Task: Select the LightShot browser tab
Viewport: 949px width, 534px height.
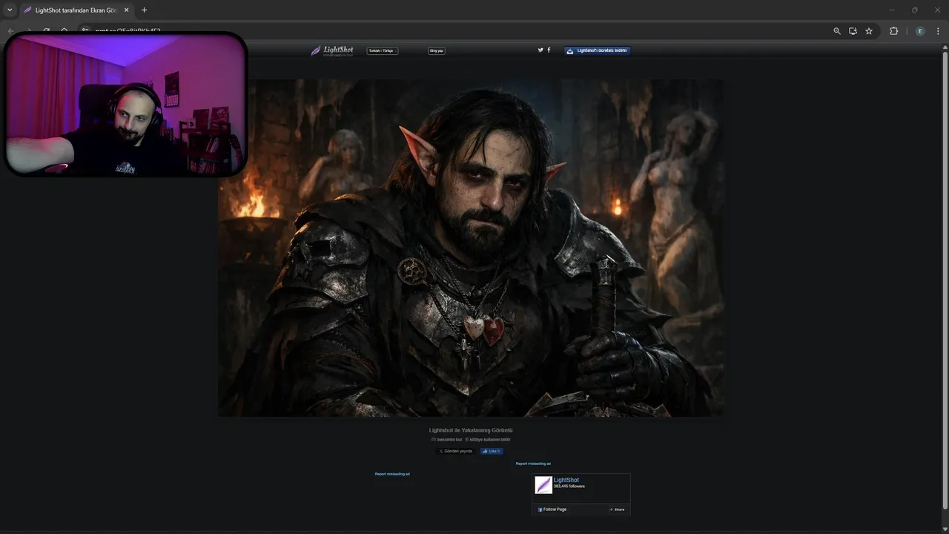Action: click(x=76, y=10)
